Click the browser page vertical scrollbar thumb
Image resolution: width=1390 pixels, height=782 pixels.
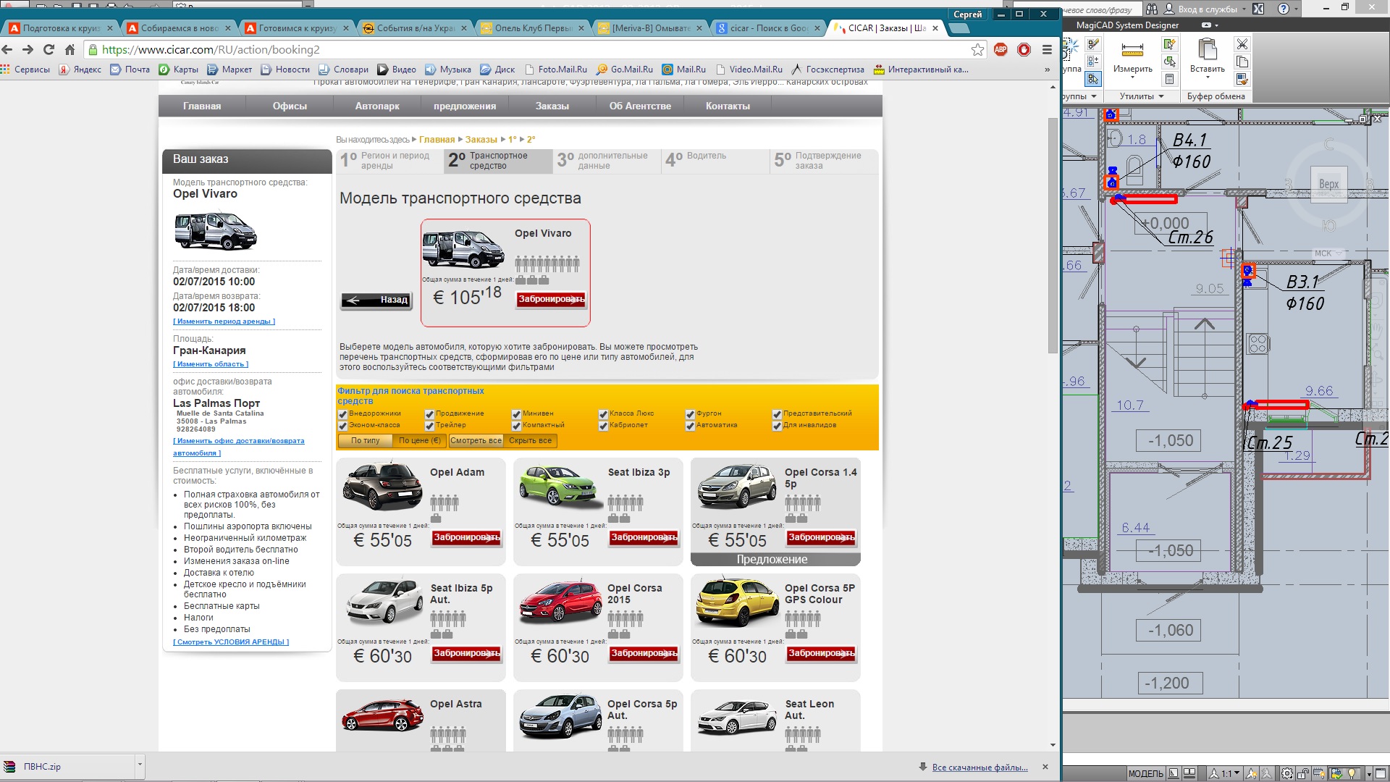point(1053,235)
